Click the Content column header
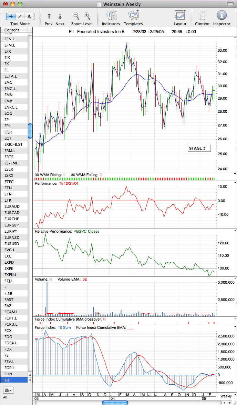 (14, 30)
